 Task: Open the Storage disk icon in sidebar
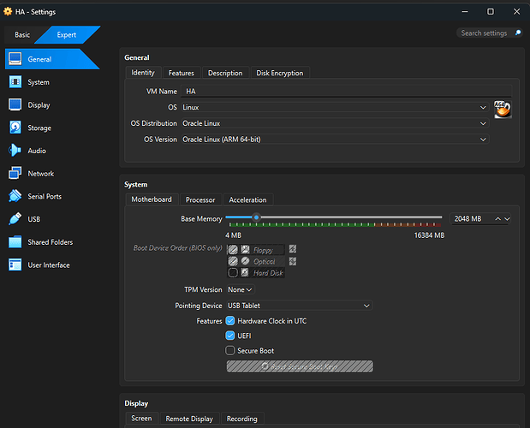(x=15, y=128)
